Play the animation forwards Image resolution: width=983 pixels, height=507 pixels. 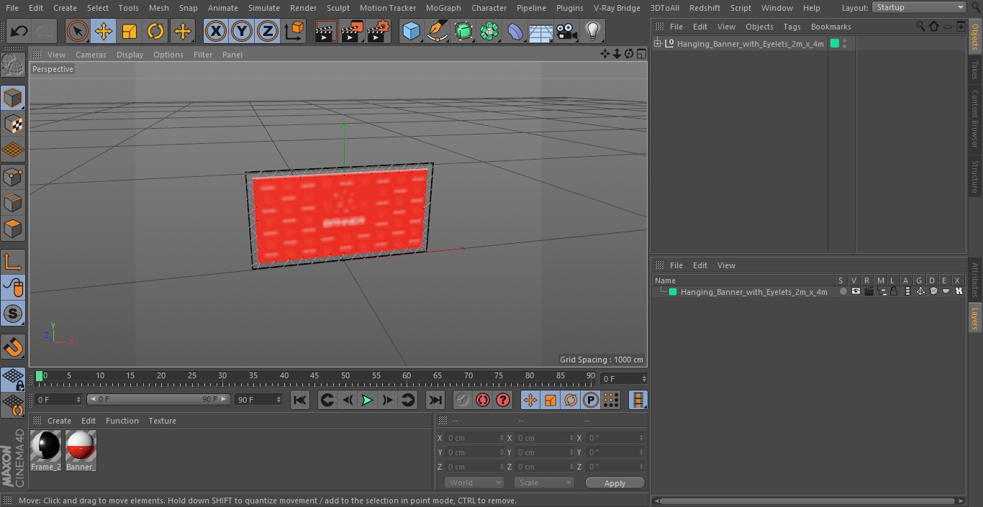tap(367, 400)
